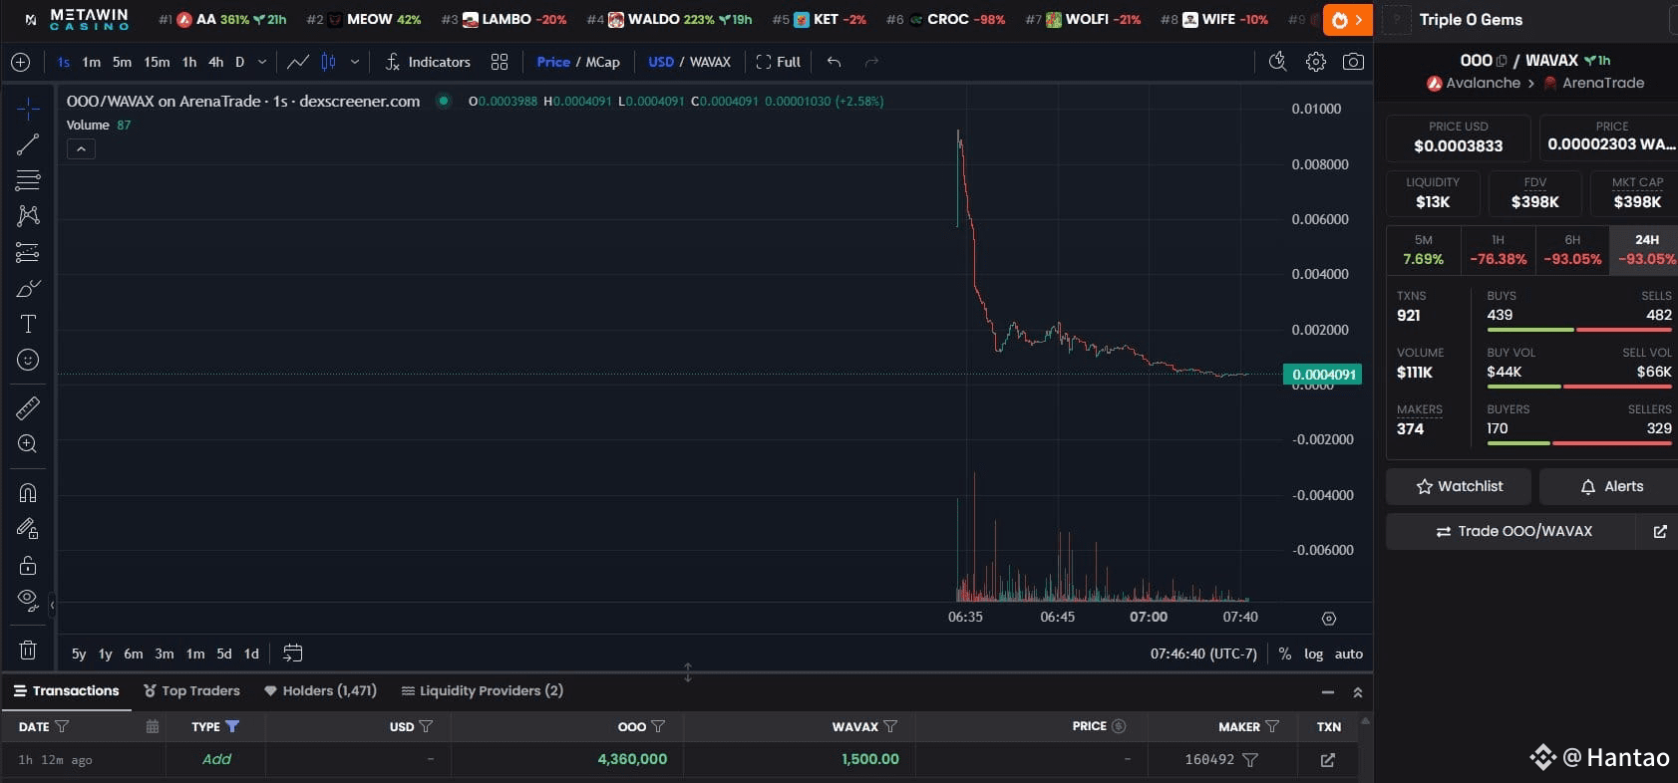This screenshot has width=1678, height=783.
Task: Enter Full screen chart mode
Action: tap(778, 62)
